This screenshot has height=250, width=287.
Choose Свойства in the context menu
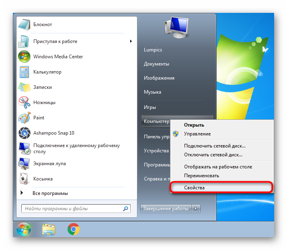click(x=221, y=188)
